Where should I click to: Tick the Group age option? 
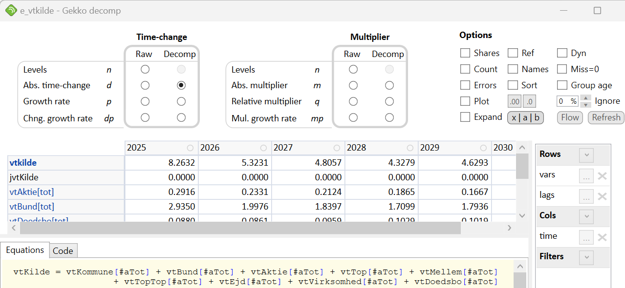point(562,85)
